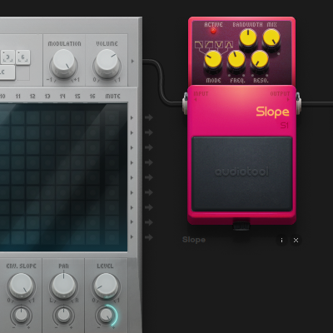This screenshot has height=333, width=333.
Task: Toggle the step button labeled 6
Action: 22,57
